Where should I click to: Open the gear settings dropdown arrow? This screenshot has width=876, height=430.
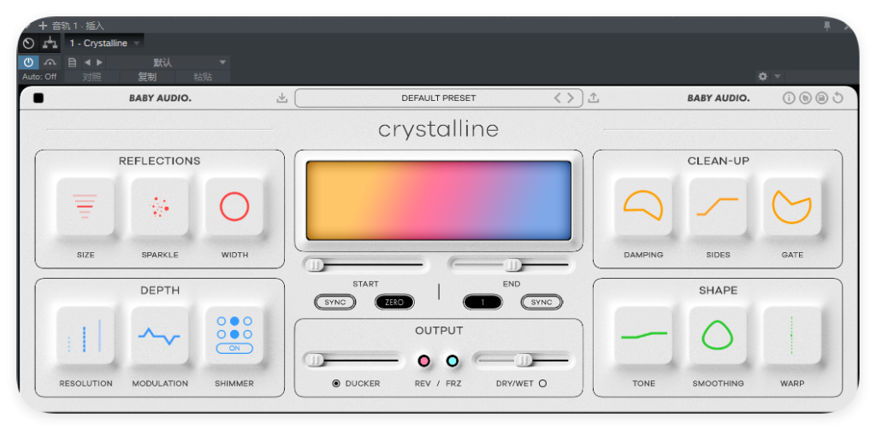(x=777, y=76)
